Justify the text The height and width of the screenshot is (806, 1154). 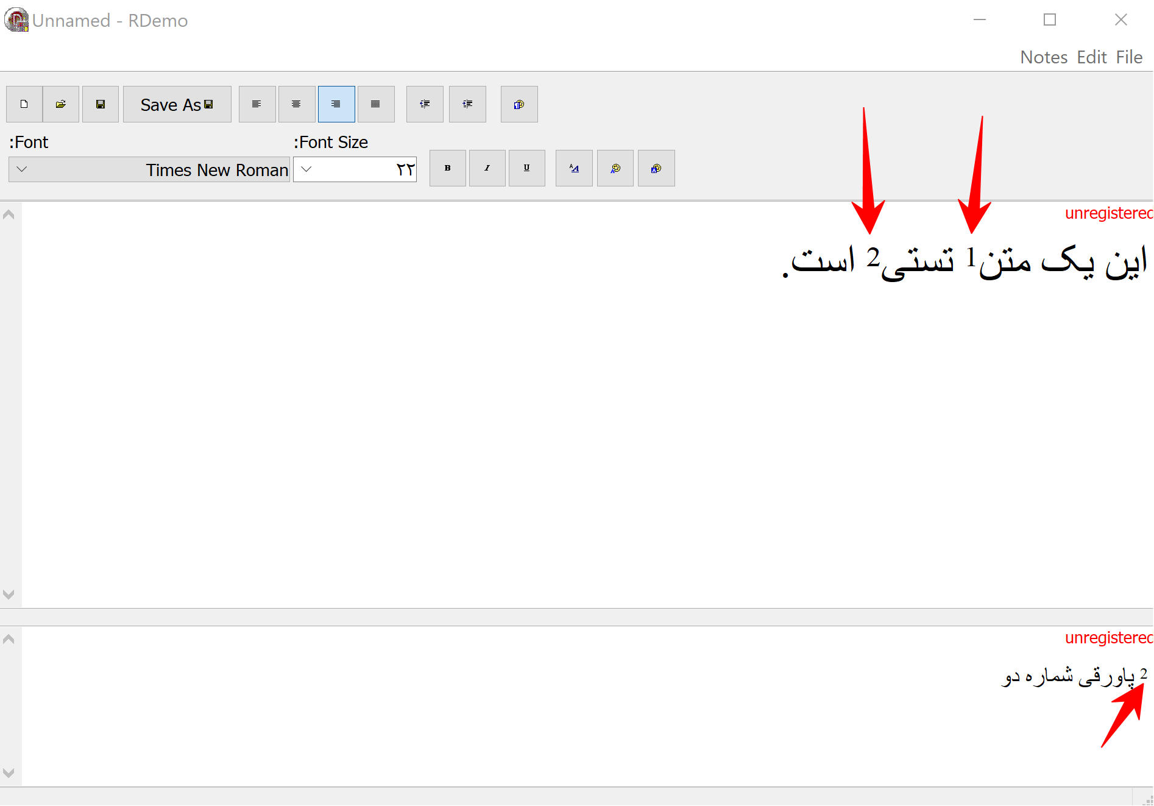[x=376, y=104]
